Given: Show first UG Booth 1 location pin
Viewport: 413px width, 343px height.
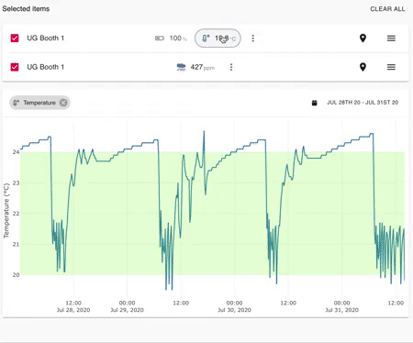Looking at the screenshot, I should click(x=363, y=39).
